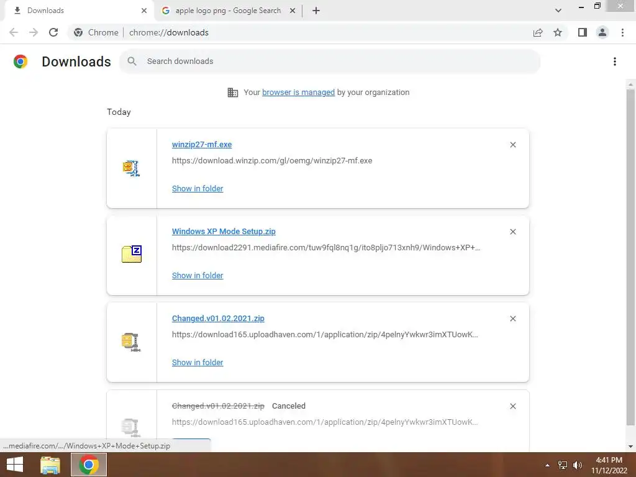Image resolution: width=636 pixels, height=477 pixels.
Task: Click the Today date heading
Action: [x=119, y=112]
